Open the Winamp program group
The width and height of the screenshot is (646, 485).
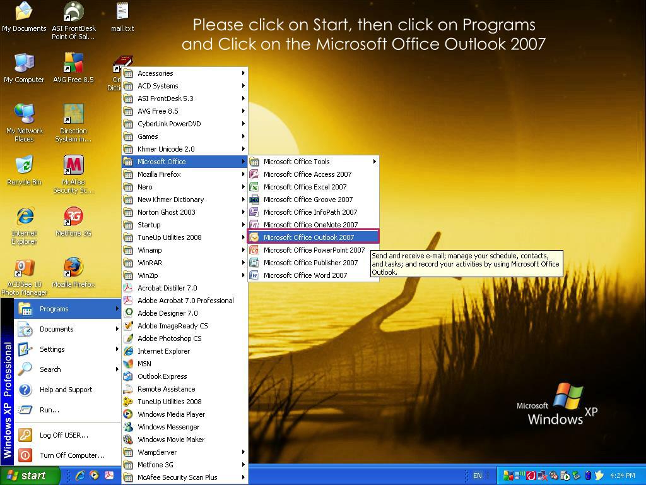tap(185, 250)
